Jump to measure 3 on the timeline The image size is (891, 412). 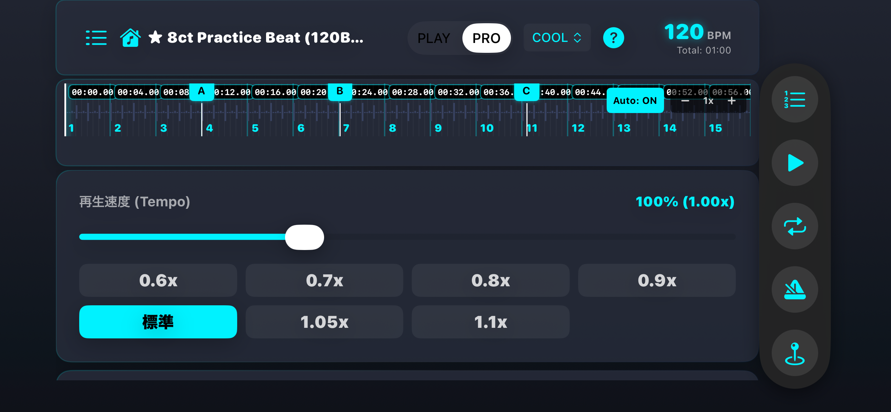click(164, 128)
